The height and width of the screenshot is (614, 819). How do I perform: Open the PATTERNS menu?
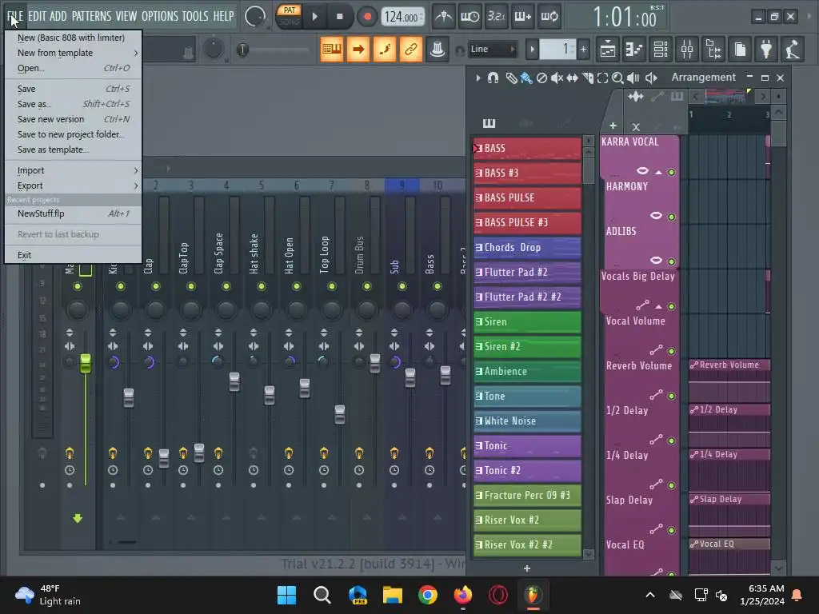point(91,16)
